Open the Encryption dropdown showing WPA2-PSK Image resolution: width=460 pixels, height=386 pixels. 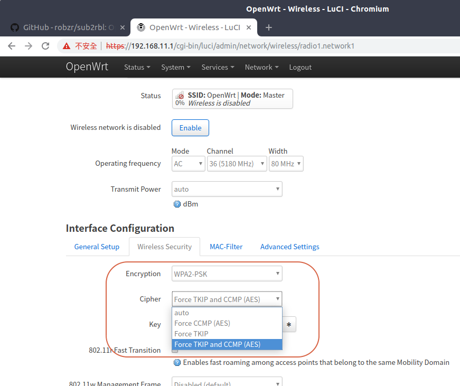click(227, 274)
